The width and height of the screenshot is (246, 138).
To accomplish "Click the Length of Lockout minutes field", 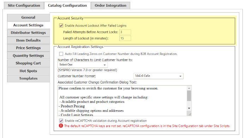I will tap(125, 38).
